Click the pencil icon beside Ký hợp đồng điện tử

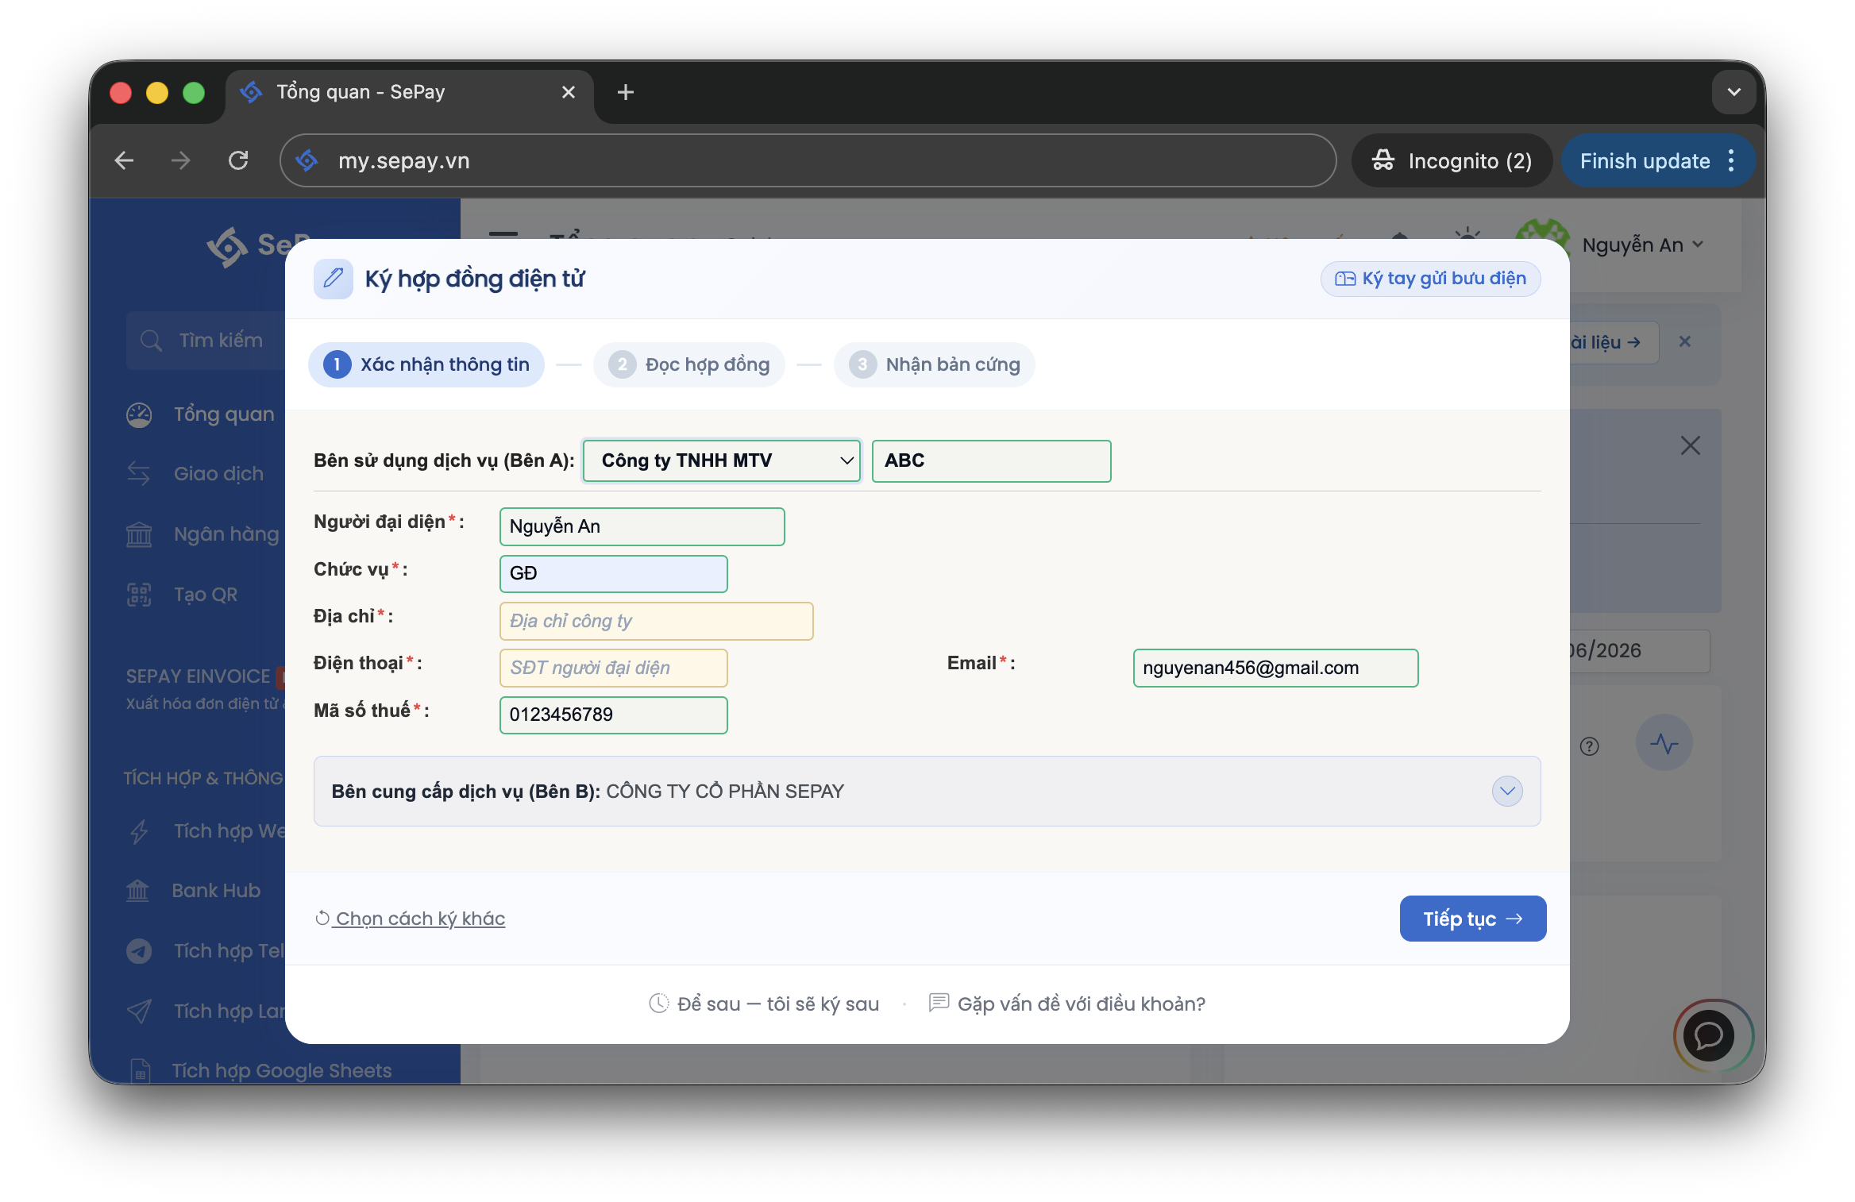pyautogui.click(x=333, y=279)
